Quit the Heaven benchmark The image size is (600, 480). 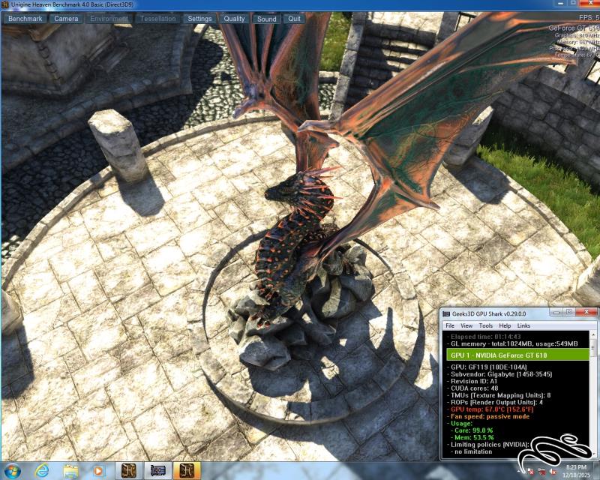point(295,19)
